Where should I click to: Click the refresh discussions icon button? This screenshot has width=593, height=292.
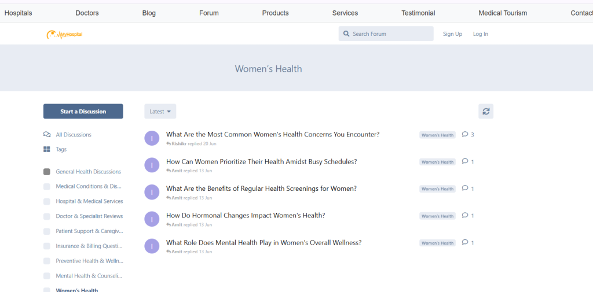point(486,112)
